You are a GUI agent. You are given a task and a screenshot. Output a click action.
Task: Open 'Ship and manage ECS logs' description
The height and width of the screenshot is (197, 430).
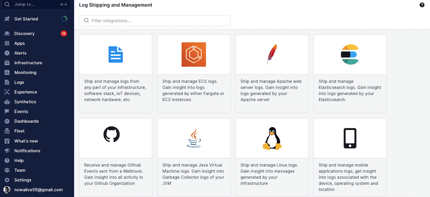pos(193,90)
